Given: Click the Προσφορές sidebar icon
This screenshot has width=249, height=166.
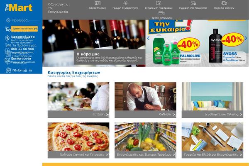Looking at the screenshot, I should (x=8, y=20).
